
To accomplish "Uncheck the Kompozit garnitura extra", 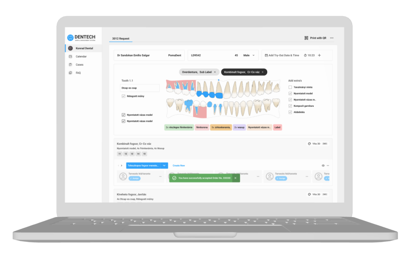I will 290,106.
